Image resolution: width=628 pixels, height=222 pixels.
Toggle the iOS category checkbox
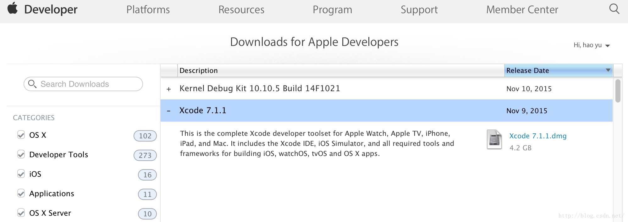21,174
